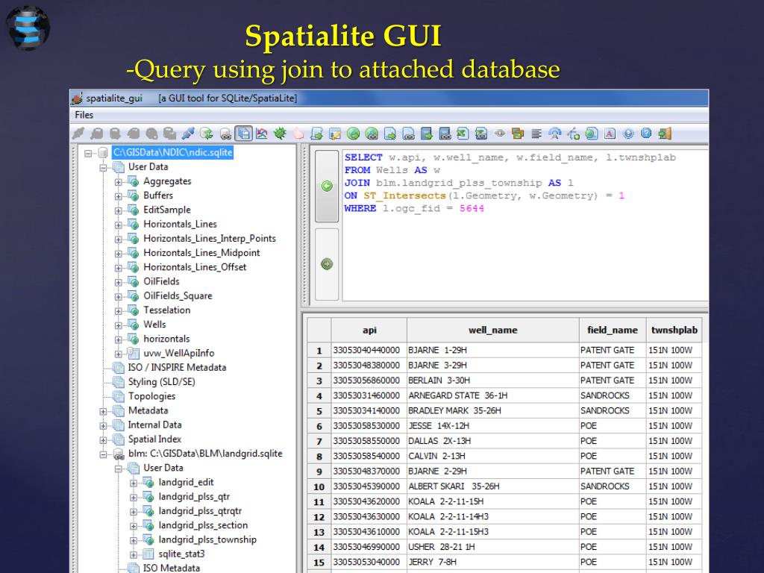This screenshot has height=573, width=764.
Task: Click the blue plug attach-database toolbar icon
Action: point(188,133)
